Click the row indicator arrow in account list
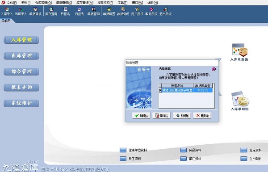268x172 pixels. click(x=160, y=90)
